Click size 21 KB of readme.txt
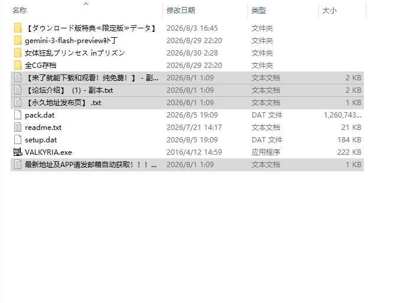 pyautogui.click(x=351, y=127)
